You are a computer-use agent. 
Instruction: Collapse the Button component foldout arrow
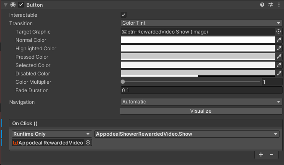(5, 5)
